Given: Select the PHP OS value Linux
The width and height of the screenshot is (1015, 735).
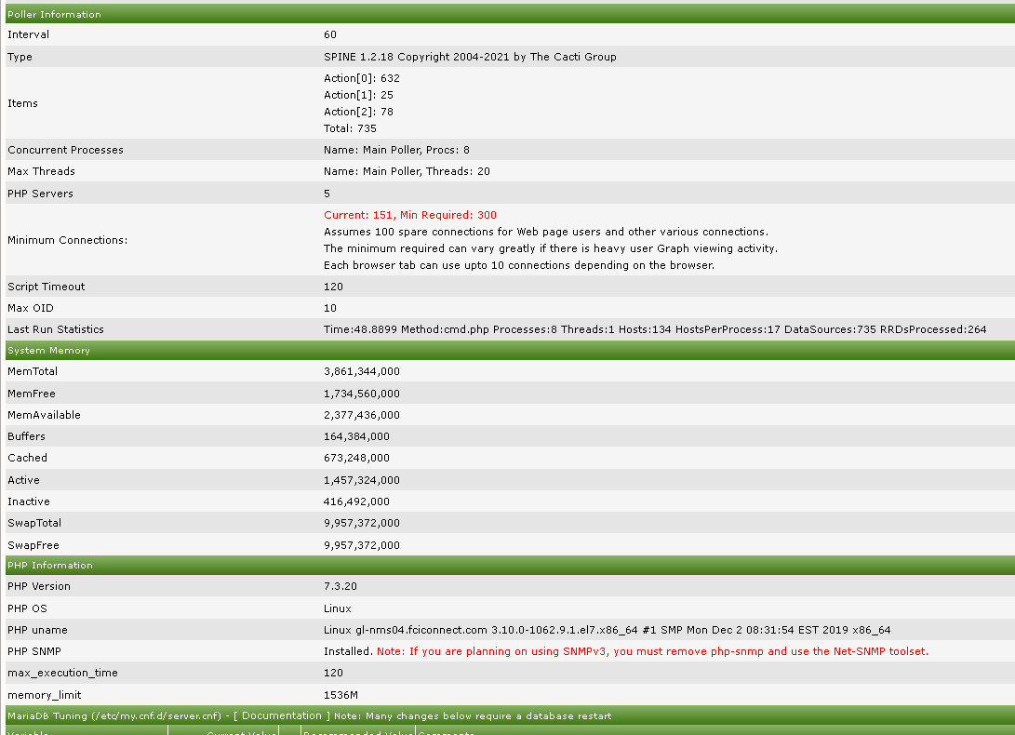Looking at the screenshot, I should (338, 608).
